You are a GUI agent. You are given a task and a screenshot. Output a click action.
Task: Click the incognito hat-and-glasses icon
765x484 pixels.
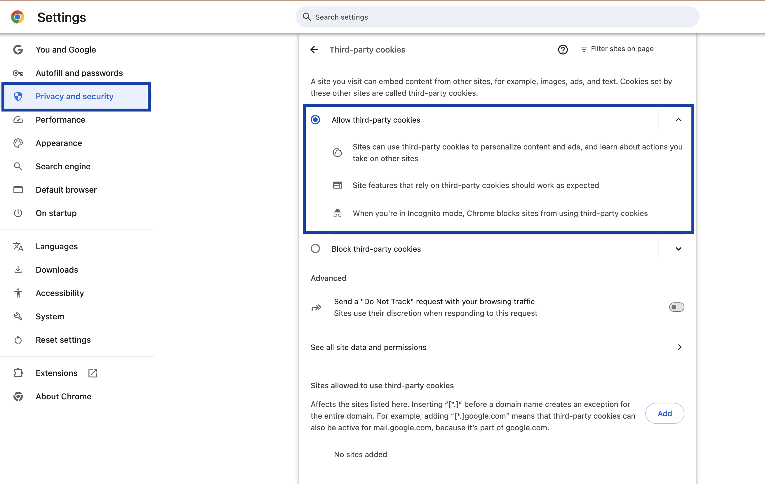[337, 213]
